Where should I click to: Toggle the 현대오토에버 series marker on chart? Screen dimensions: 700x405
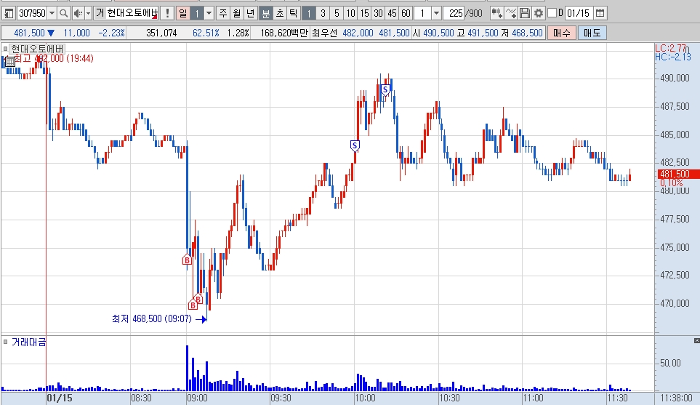point(5,49)
